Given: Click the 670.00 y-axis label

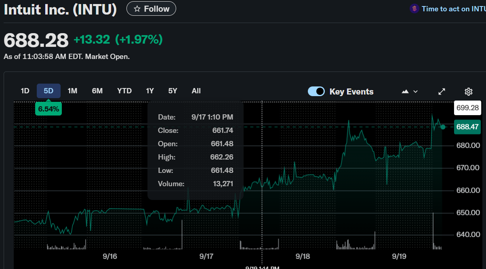Looking at the screenshot, I should [468, 168].
